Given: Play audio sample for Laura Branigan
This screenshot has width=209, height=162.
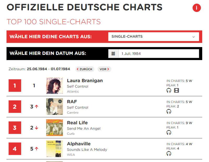Looking at the screenshot, I should pyautogui.click(x=169, y=90).
